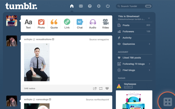Open the carocolega blog link
The height and width of the screenshot is (109, 175).
click(42, 99)
